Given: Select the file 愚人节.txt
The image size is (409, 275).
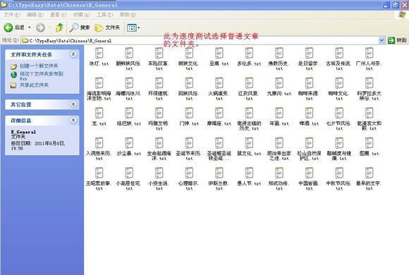Looking at the screenshot, I should (x=249, y=177).
